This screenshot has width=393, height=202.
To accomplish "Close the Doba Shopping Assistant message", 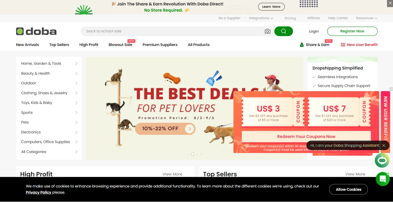I will (384, 145).
